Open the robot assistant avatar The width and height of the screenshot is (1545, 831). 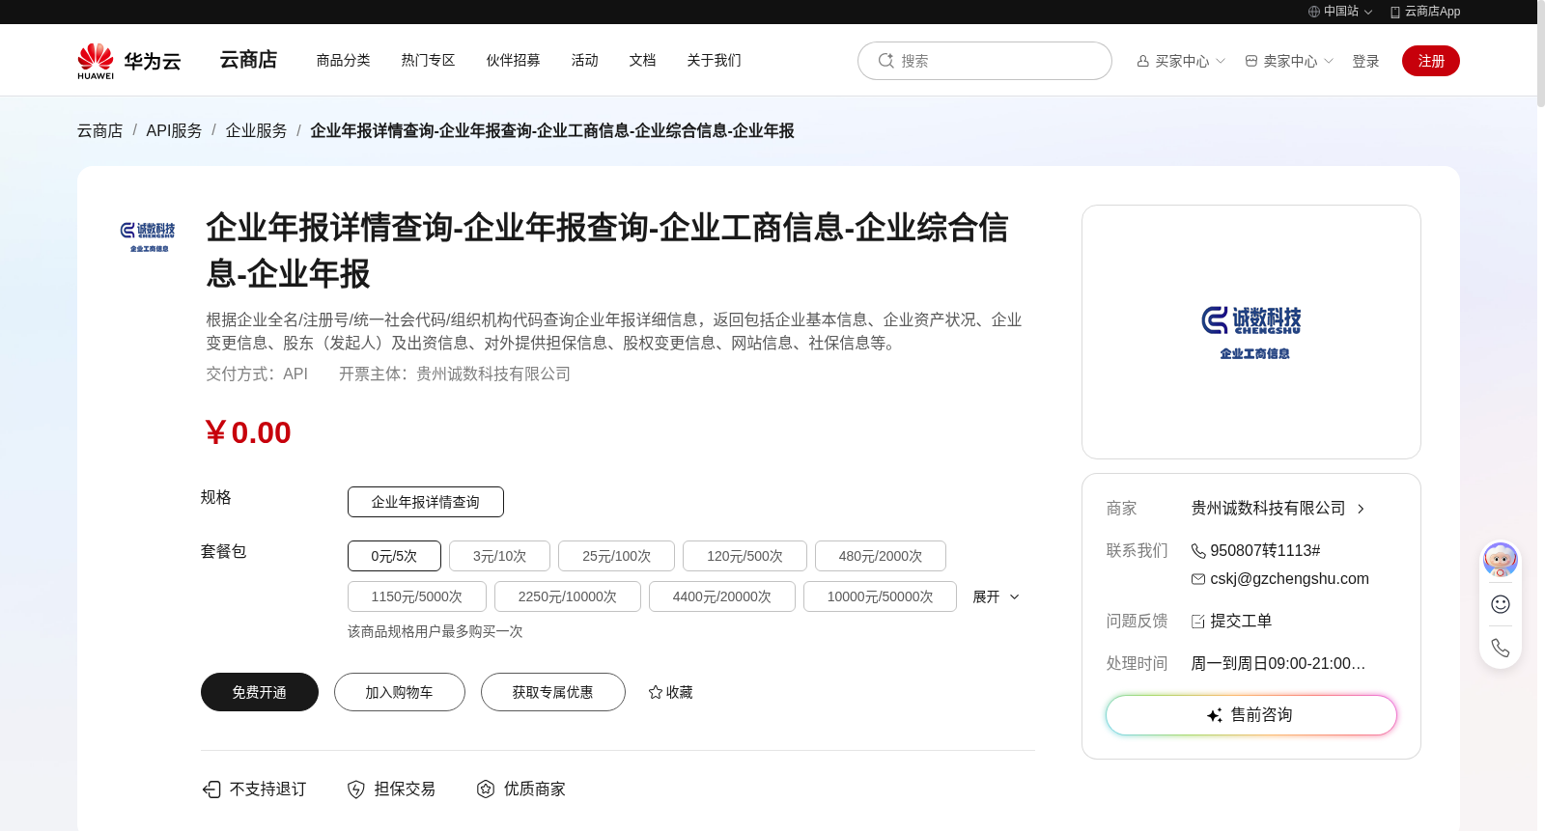pos(1501,560)
